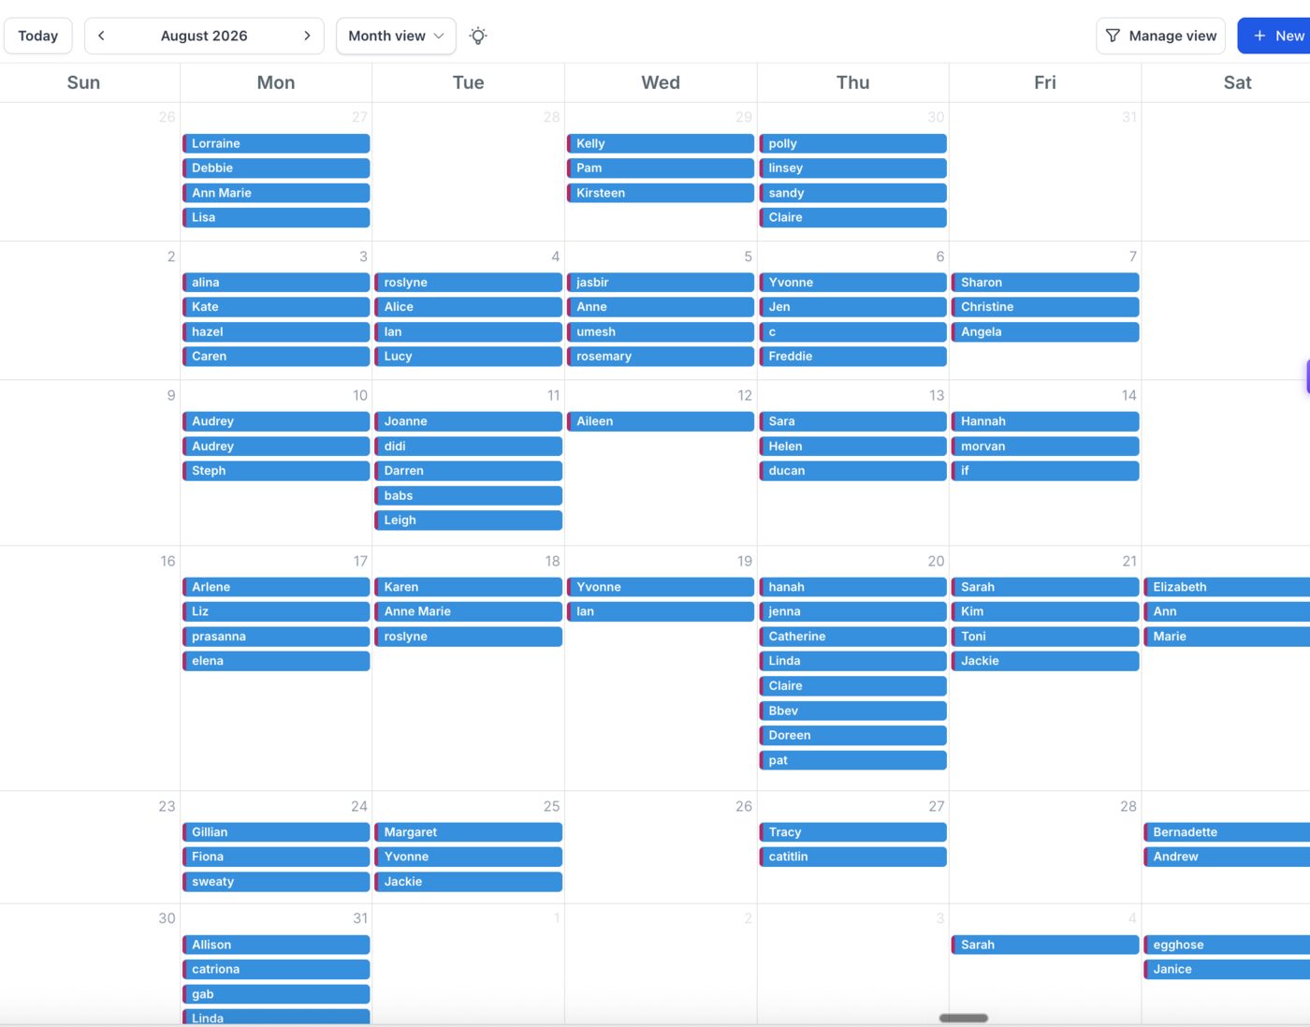Select the date number 26 in August
The width and height of the screenshot is (1310, 1027).
pos(744,806)
